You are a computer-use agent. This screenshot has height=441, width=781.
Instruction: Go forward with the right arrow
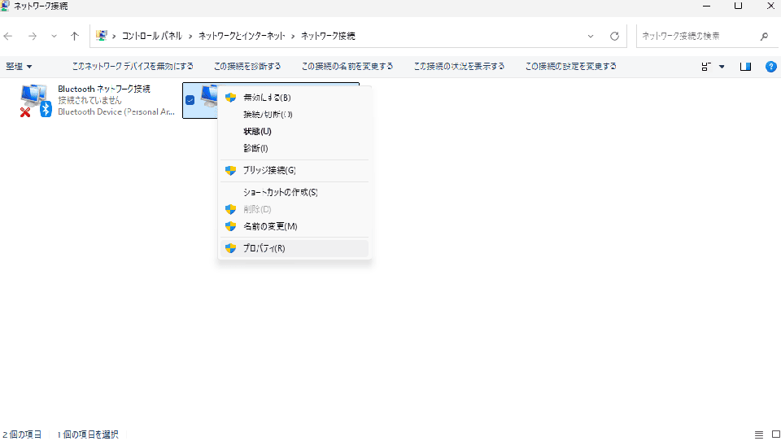(33, 36)
